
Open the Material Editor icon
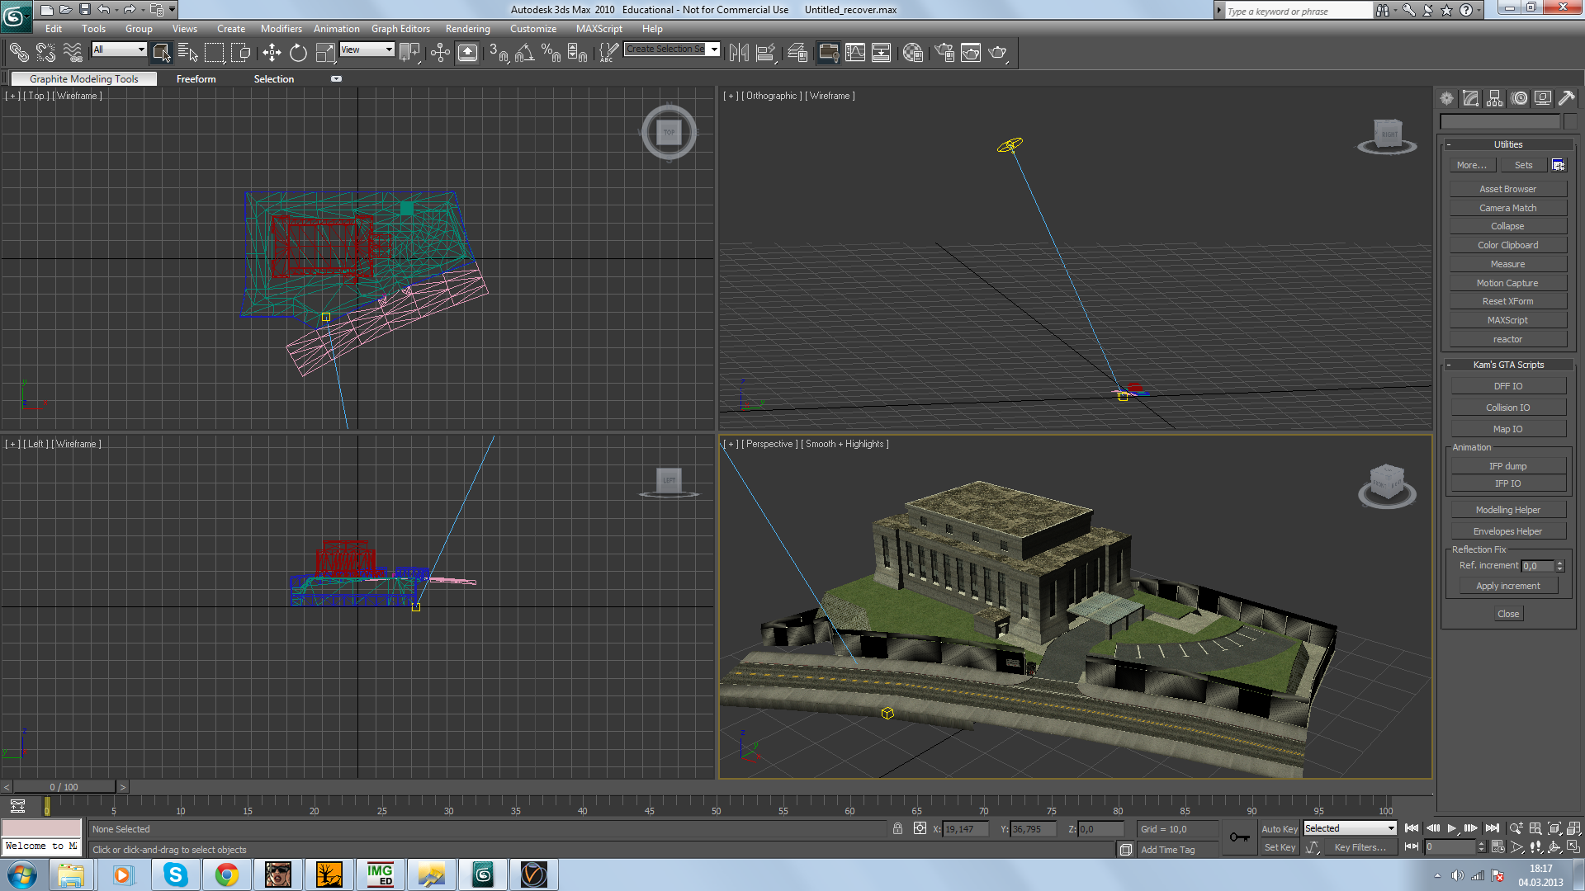pyautogui.click(x=912, y=53)
